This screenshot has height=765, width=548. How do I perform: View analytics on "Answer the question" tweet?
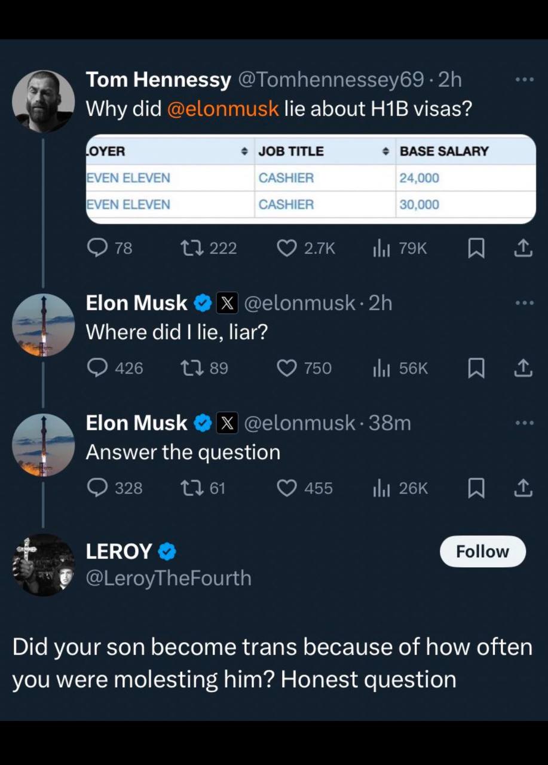click(x=381, y=488)
